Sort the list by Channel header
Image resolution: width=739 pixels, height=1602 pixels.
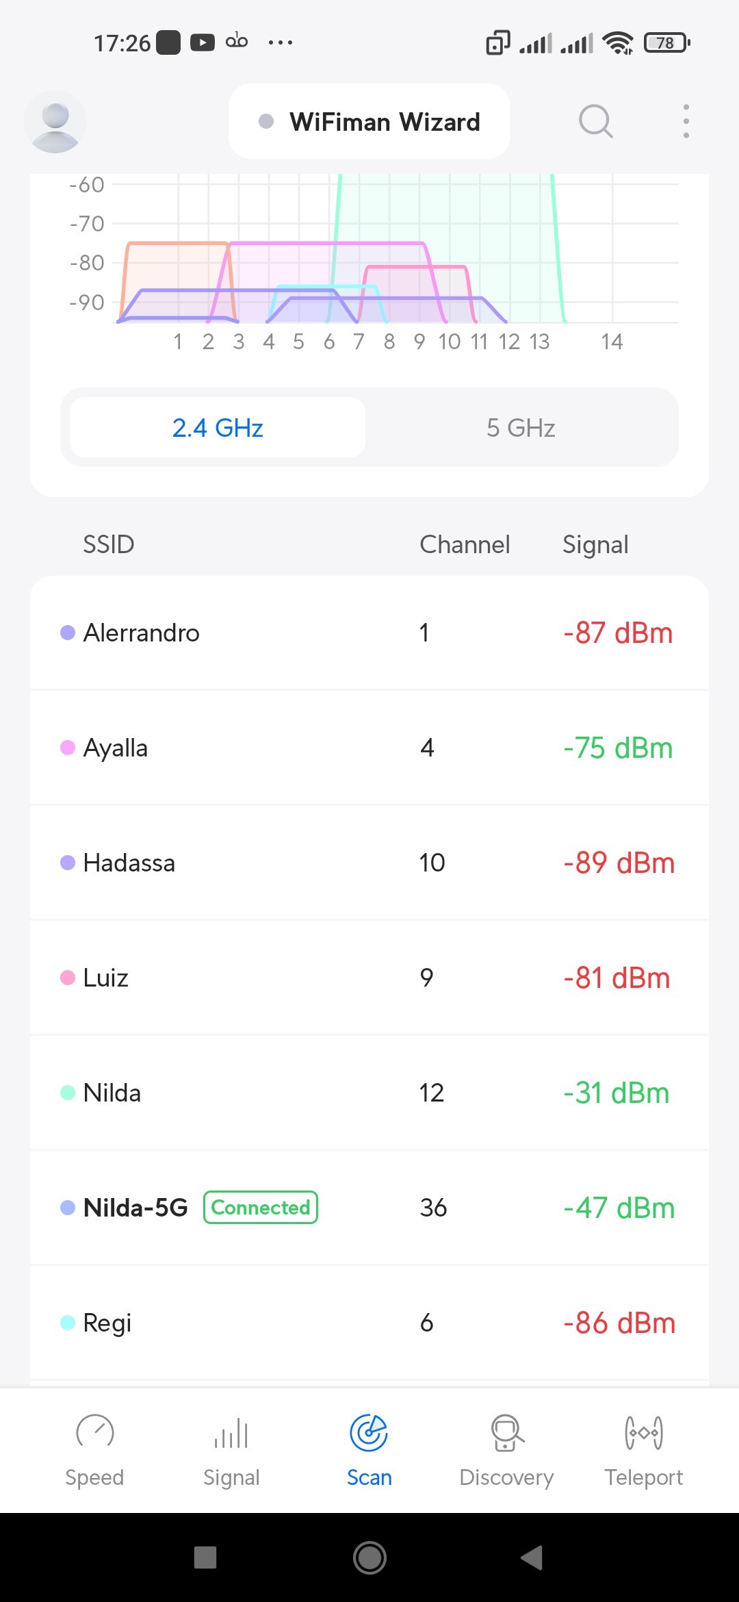click(465, 545)
